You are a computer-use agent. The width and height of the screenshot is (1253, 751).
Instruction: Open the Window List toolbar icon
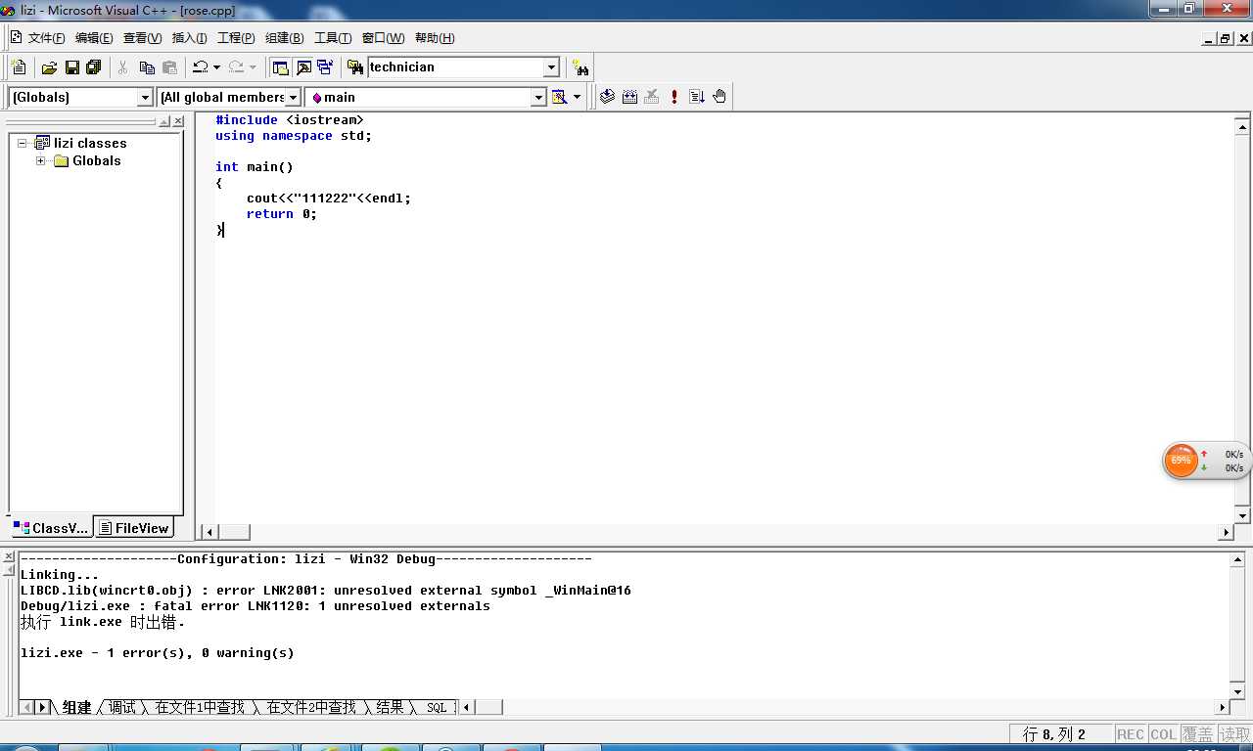pyautogui.click(x=325, y=67)
